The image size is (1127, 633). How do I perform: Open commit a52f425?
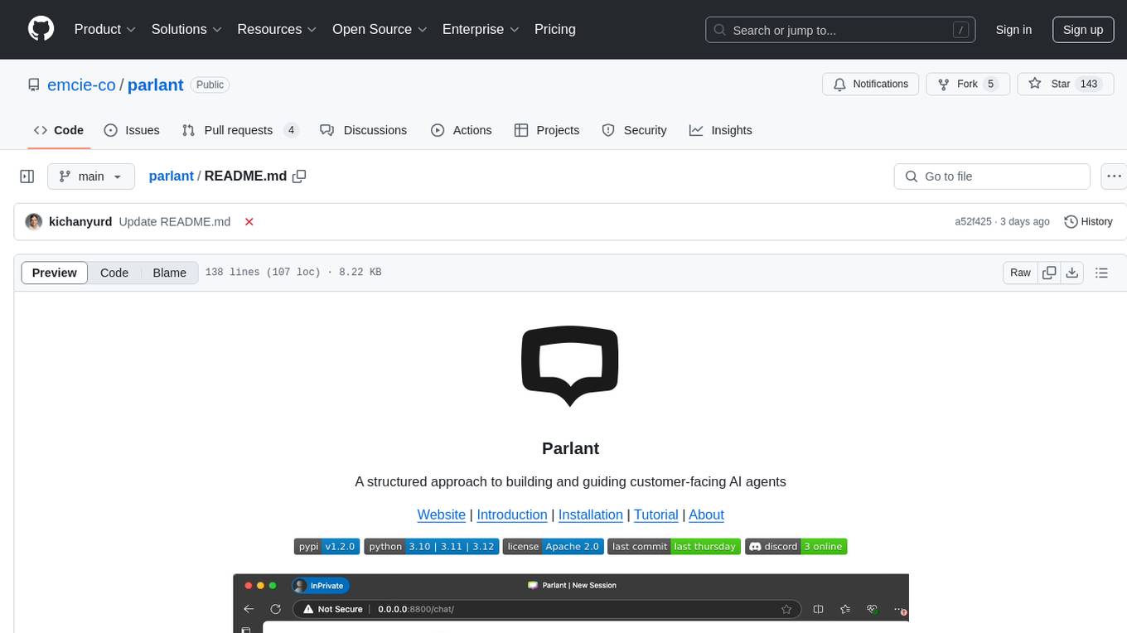[973, 222]
